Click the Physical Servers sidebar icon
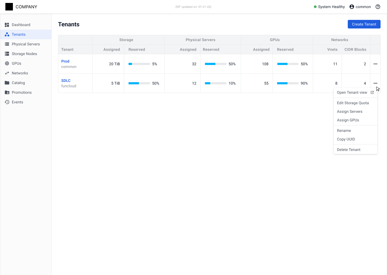 [7, 44]
